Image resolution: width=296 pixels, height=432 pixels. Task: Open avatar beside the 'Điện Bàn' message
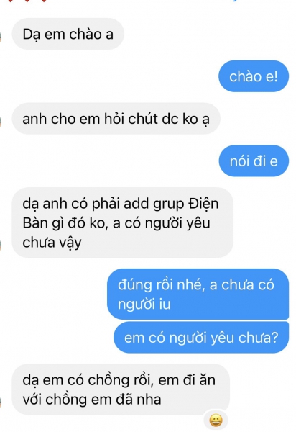1,245
